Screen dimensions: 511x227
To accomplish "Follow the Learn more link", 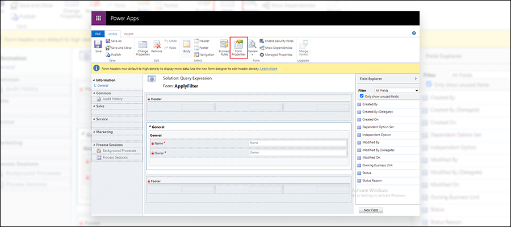I will point(269,69).
